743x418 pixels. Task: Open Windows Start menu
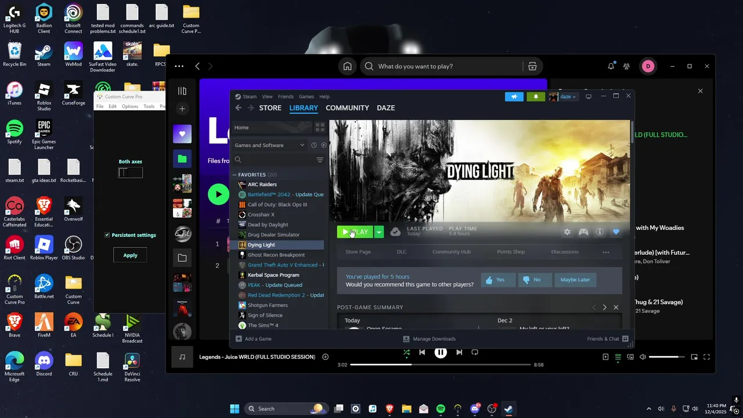click(235, 409)
